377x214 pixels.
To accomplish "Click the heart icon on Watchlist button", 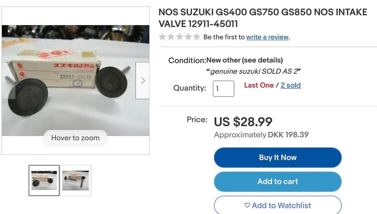I will point(247,205).
